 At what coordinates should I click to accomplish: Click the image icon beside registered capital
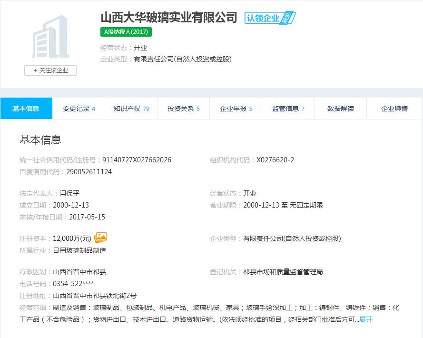(x=100, y=238)
